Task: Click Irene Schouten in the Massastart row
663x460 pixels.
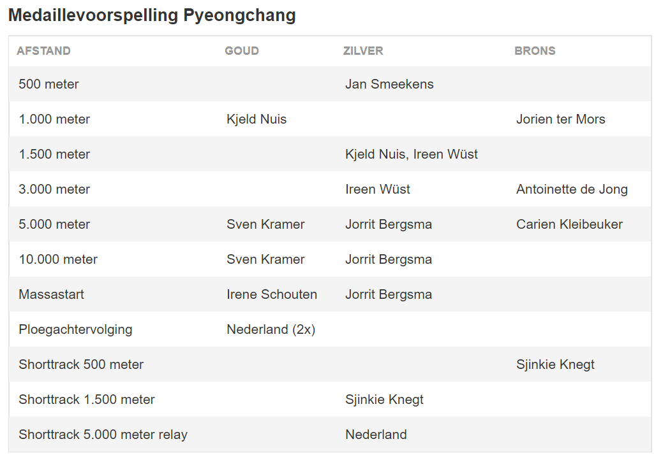Action: pos(271,294)
